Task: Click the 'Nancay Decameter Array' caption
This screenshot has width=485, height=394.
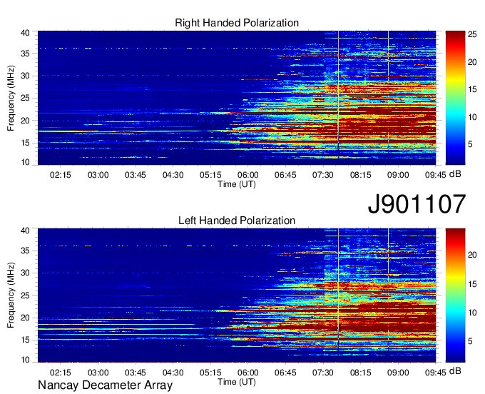Action: [x=105, y=385]
